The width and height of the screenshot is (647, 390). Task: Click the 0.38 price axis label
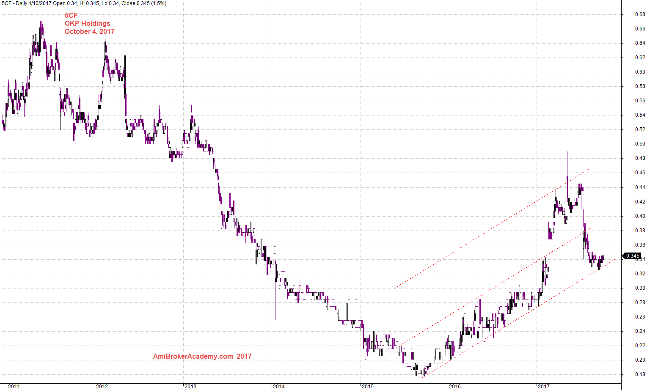coord(640,231)
